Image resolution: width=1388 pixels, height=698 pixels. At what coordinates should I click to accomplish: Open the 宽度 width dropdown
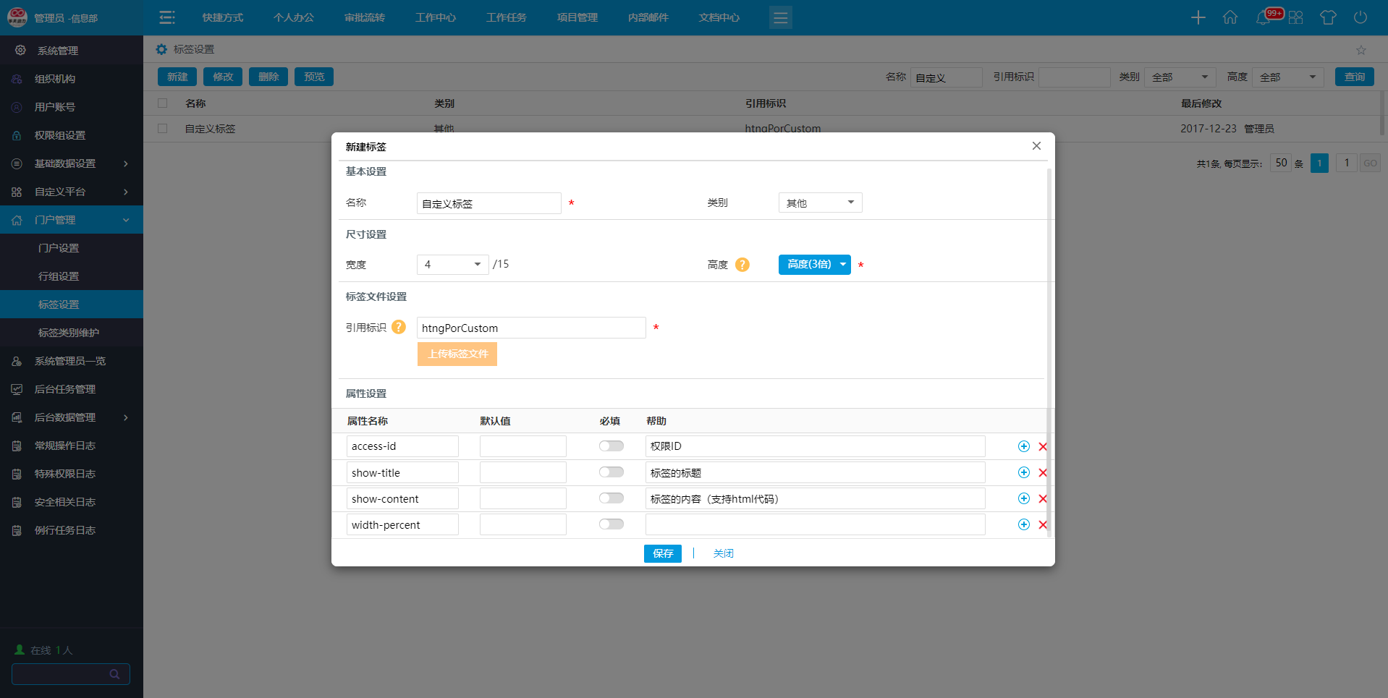pos(452,265)
